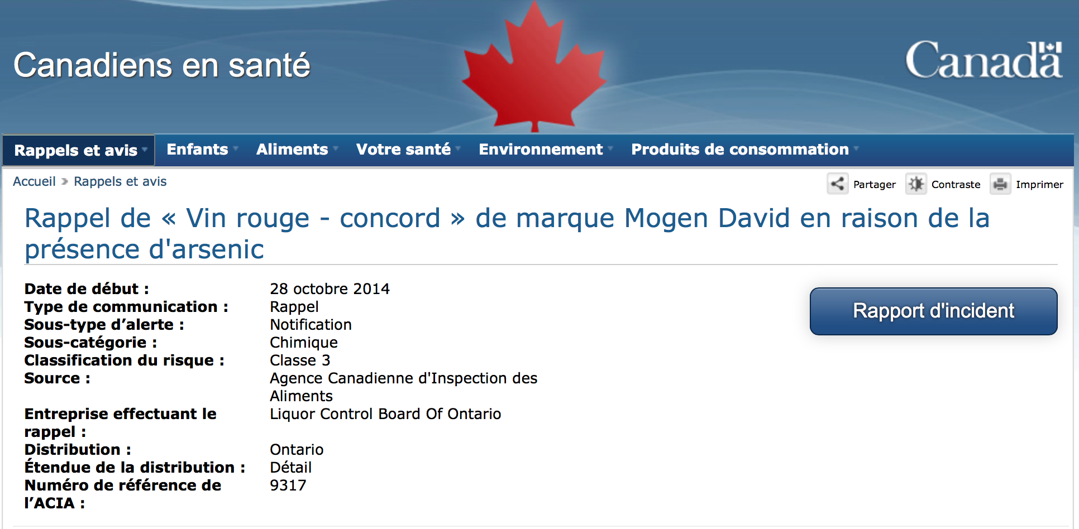The height and width of the screenshot is (529, 1079).
Task: Expand the Rappels et avis menu arrow
Action: coord(145,150)
